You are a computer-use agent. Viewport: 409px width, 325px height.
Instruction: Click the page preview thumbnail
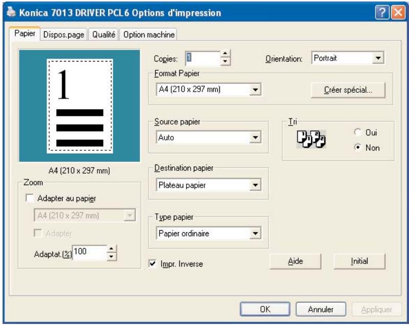79,106
